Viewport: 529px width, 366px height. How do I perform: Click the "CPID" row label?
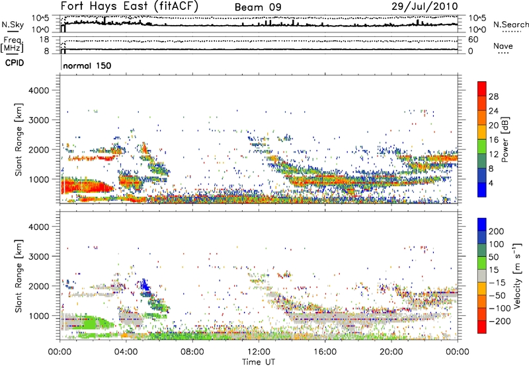[15, 63]
